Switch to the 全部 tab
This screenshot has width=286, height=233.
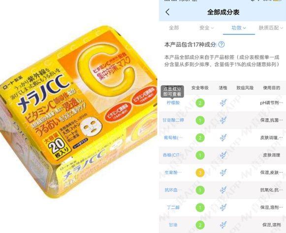click(174, 28)
